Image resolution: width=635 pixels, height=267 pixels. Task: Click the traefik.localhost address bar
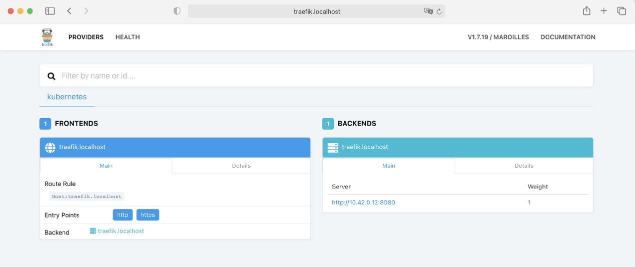coord(317,11)
